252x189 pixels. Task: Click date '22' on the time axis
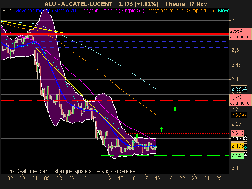(182, 178)
